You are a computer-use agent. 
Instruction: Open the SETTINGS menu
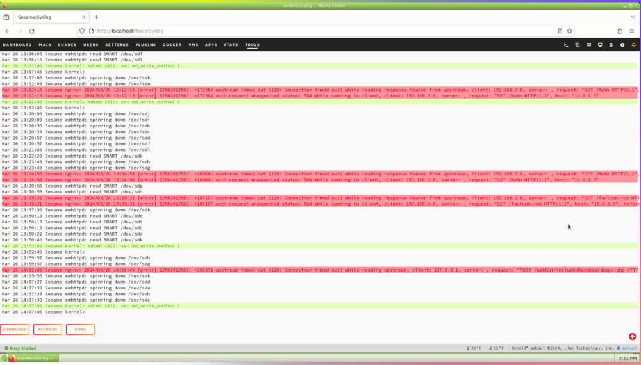tap(117, 45)
